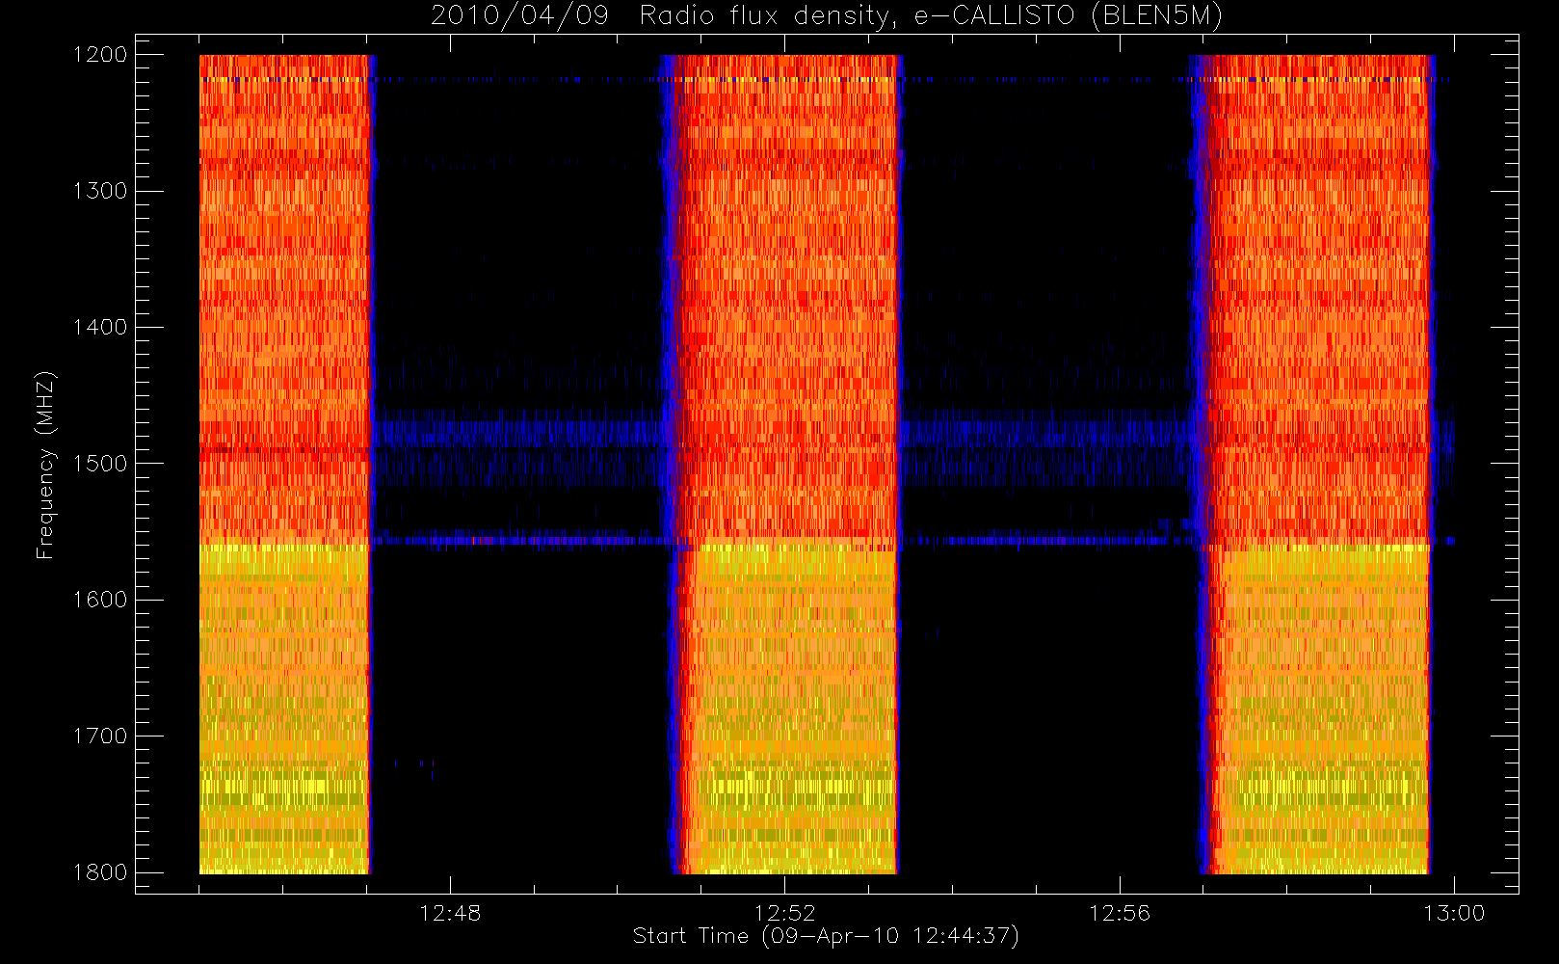1559x964 pixels.
Task: Select the 1700 frequency tick label
Action: click(x=100, y=736)
